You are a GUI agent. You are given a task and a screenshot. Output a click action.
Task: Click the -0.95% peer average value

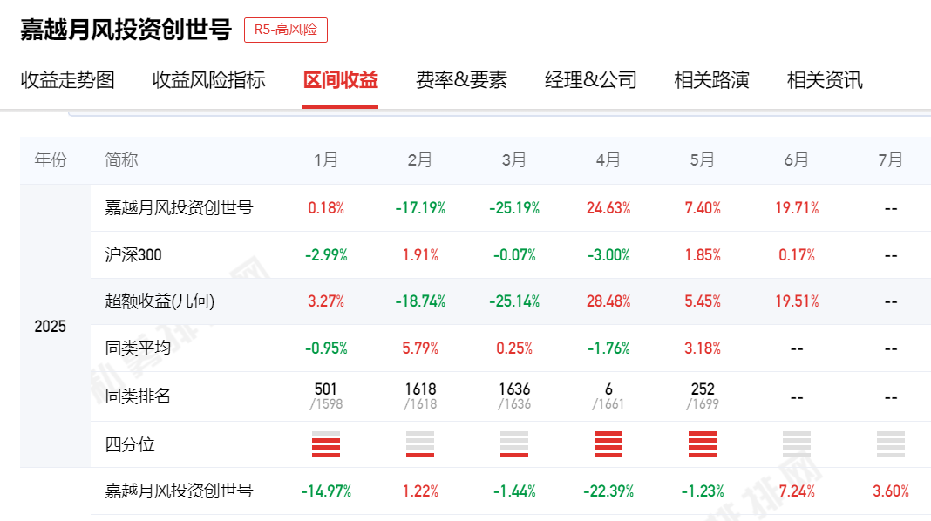tap(326, 348)
